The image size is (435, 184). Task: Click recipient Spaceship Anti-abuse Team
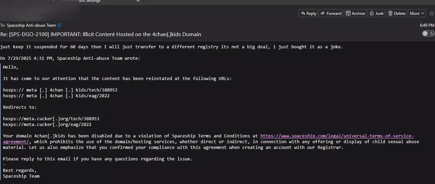(x=31, y=25)
